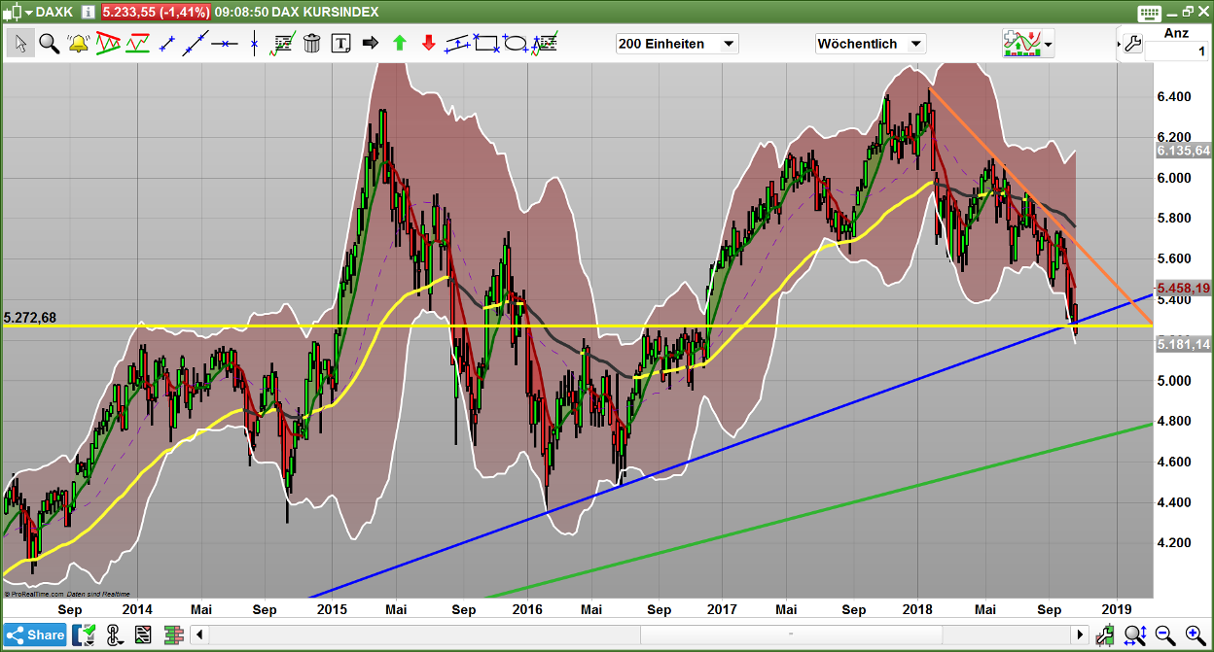Activate the magnifier zoom tool
Image resolution: width=1214 pixels, height=652 pixels.
point(49,43)
